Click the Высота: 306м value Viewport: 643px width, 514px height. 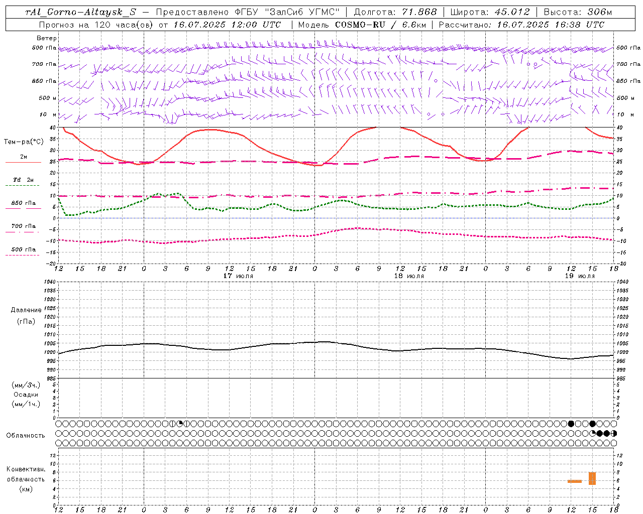(x=578, y=12)
